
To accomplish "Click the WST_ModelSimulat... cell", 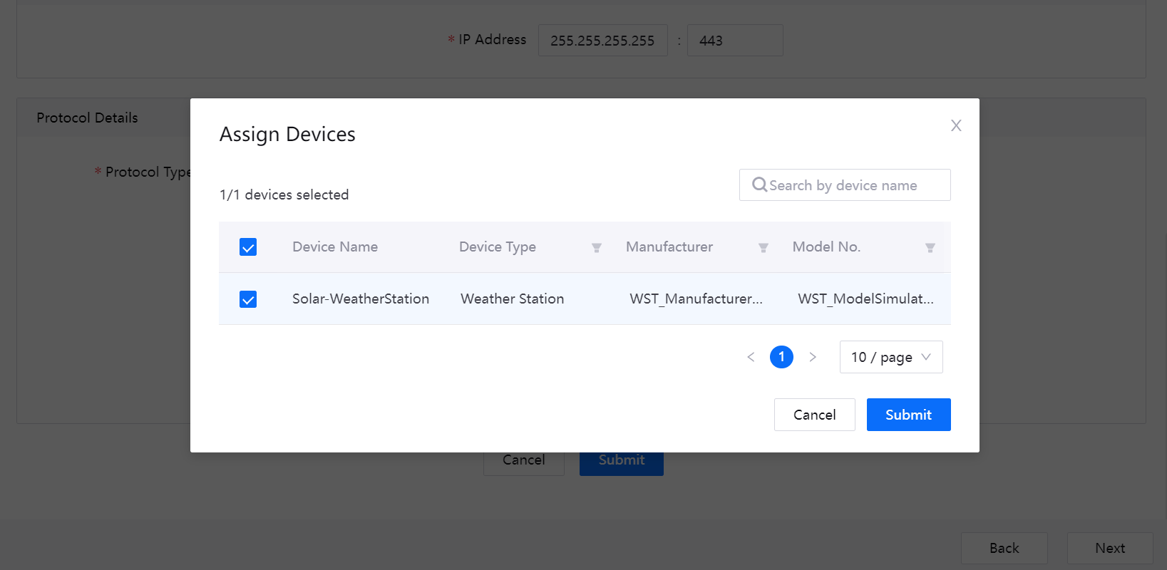I will click(x=865, y=299).
